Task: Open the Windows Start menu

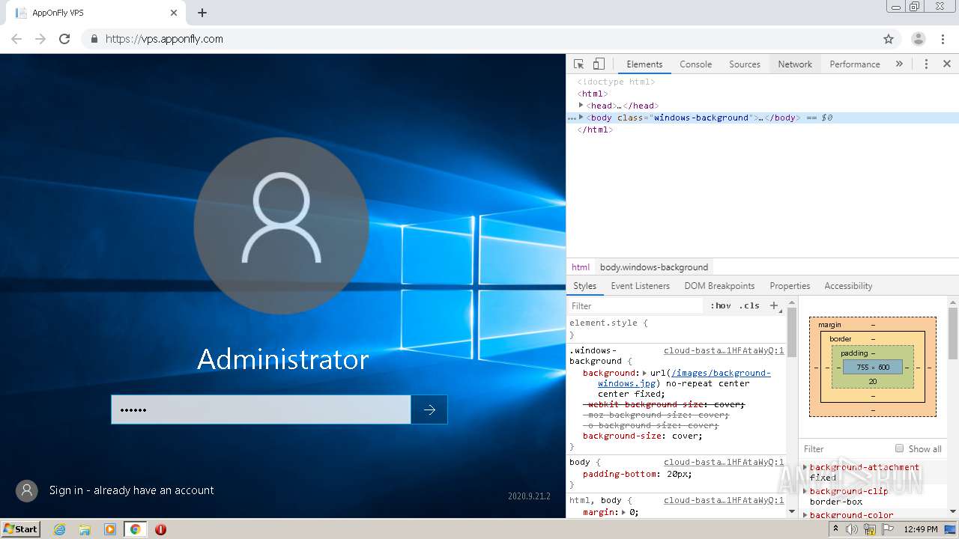Action: 20,529
